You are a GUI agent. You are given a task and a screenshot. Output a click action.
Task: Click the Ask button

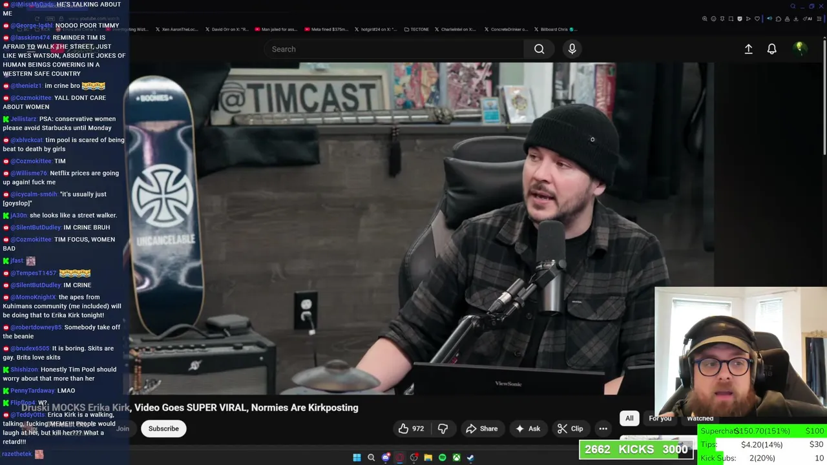click(528, 429)
